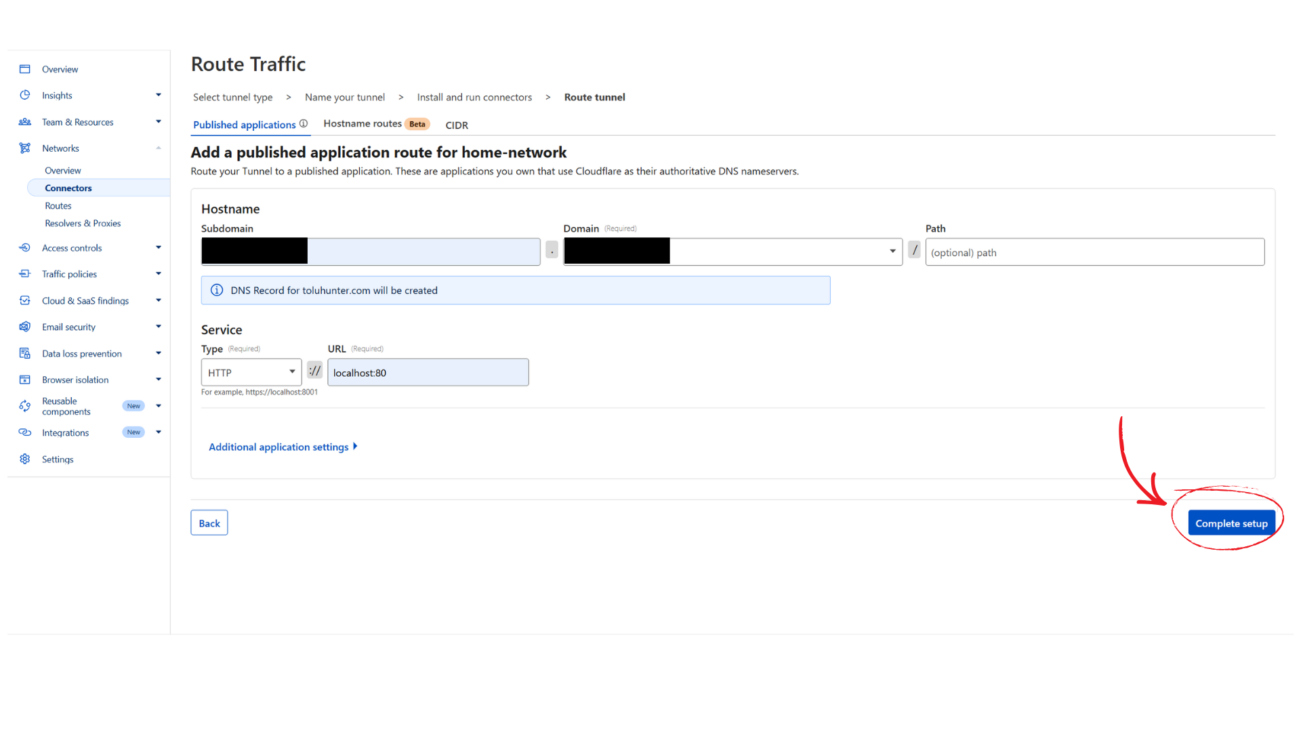Screen dimensions: 1301x732
Task: Expand the Access controls menu arrow
Action: point(159,247)
